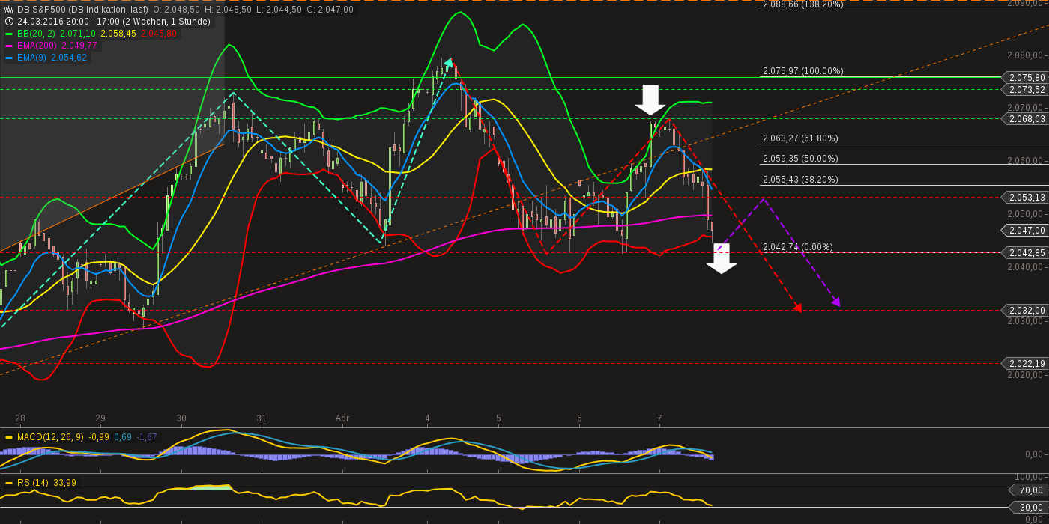Select the 2.075,80 price marker on the axis
Viewport: 1049px width, 524px height.
[x=1025, y=77]
